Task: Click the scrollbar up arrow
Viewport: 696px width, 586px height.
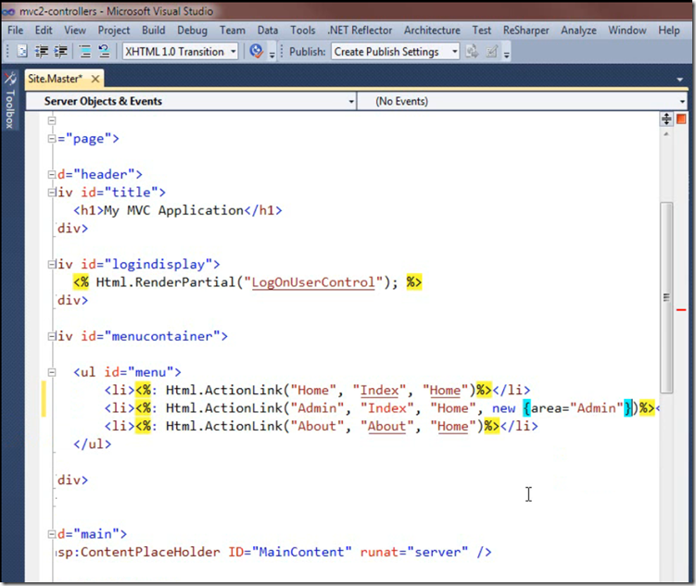Action: (666, 134)
